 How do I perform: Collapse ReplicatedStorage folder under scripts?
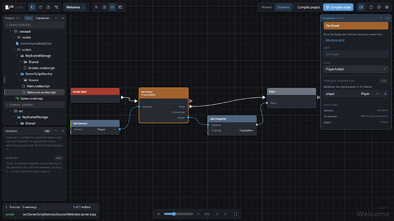17,56
